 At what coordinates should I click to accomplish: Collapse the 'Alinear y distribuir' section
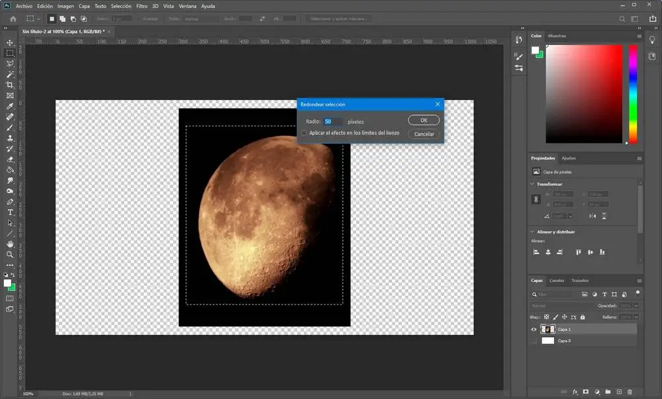click(533, 232)
